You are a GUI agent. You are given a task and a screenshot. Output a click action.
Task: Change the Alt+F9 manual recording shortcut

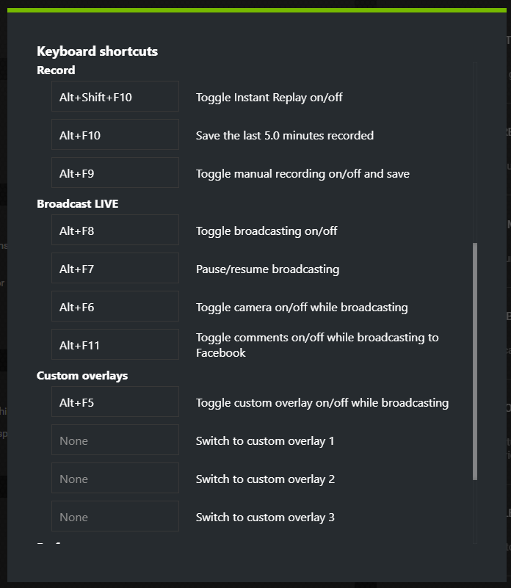[115, 173]
